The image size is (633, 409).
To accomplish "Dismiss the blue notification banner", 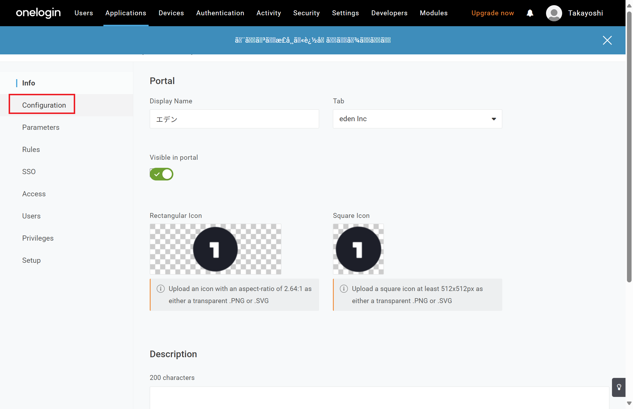I will click(x=607, y=40).
